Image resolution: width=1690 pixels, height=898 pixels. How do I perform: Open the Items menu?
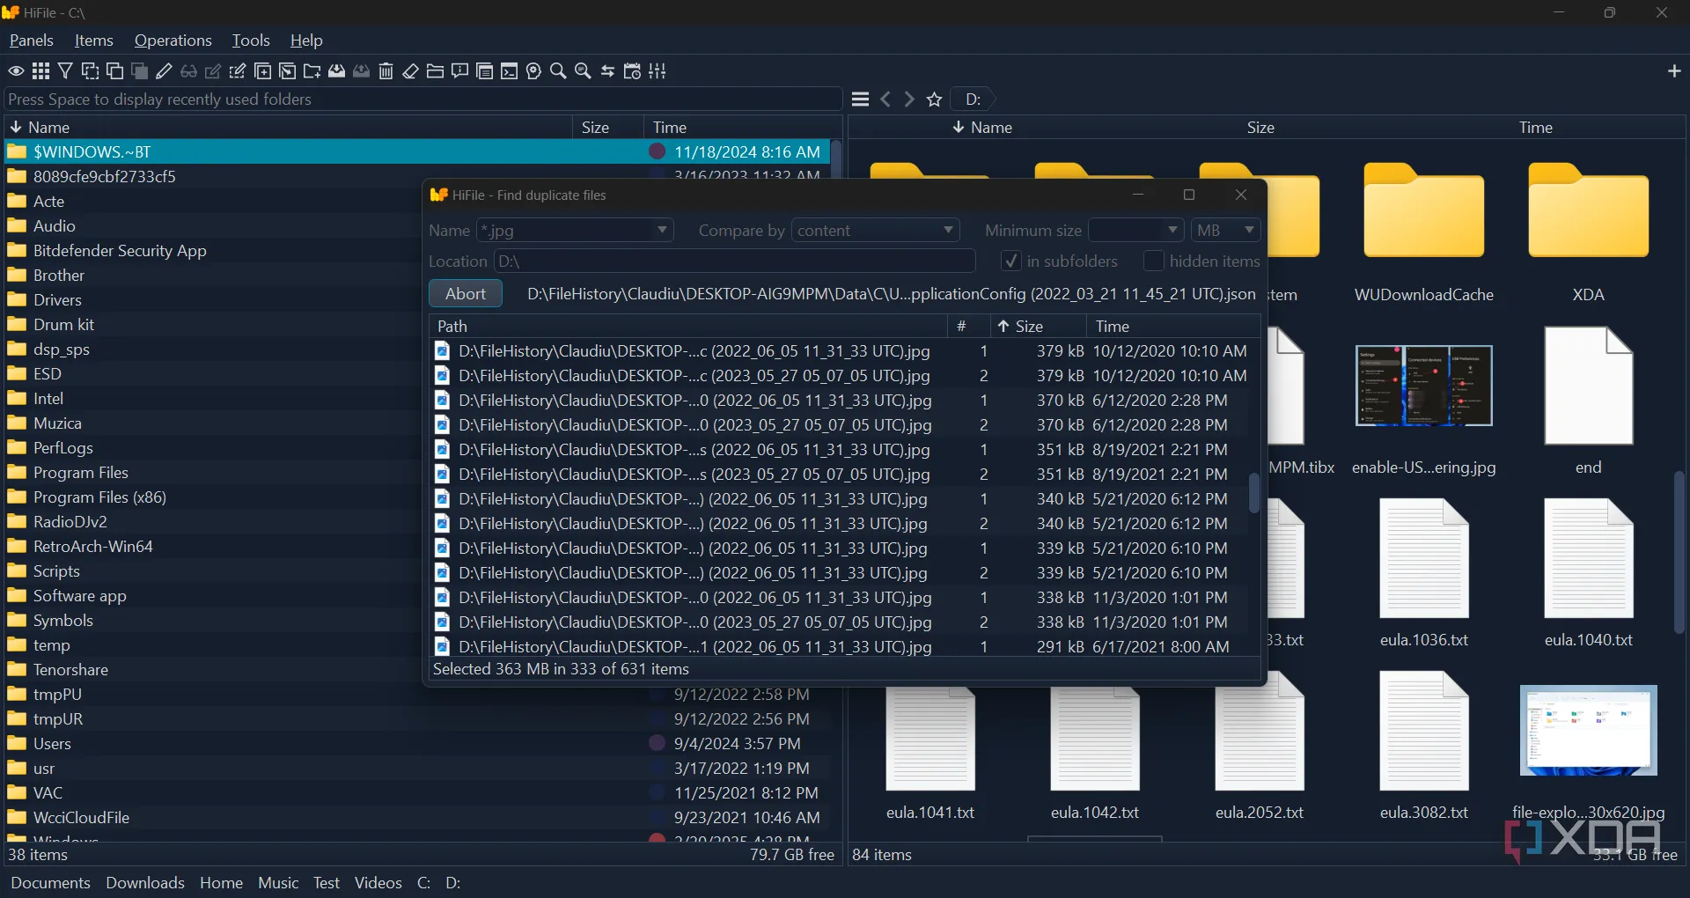pos(94,40)
